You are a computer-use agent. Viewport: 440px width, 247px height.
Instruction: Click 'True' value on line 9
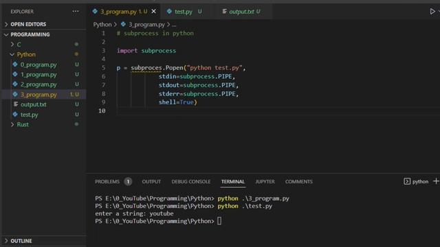click(x=186, y=102)
